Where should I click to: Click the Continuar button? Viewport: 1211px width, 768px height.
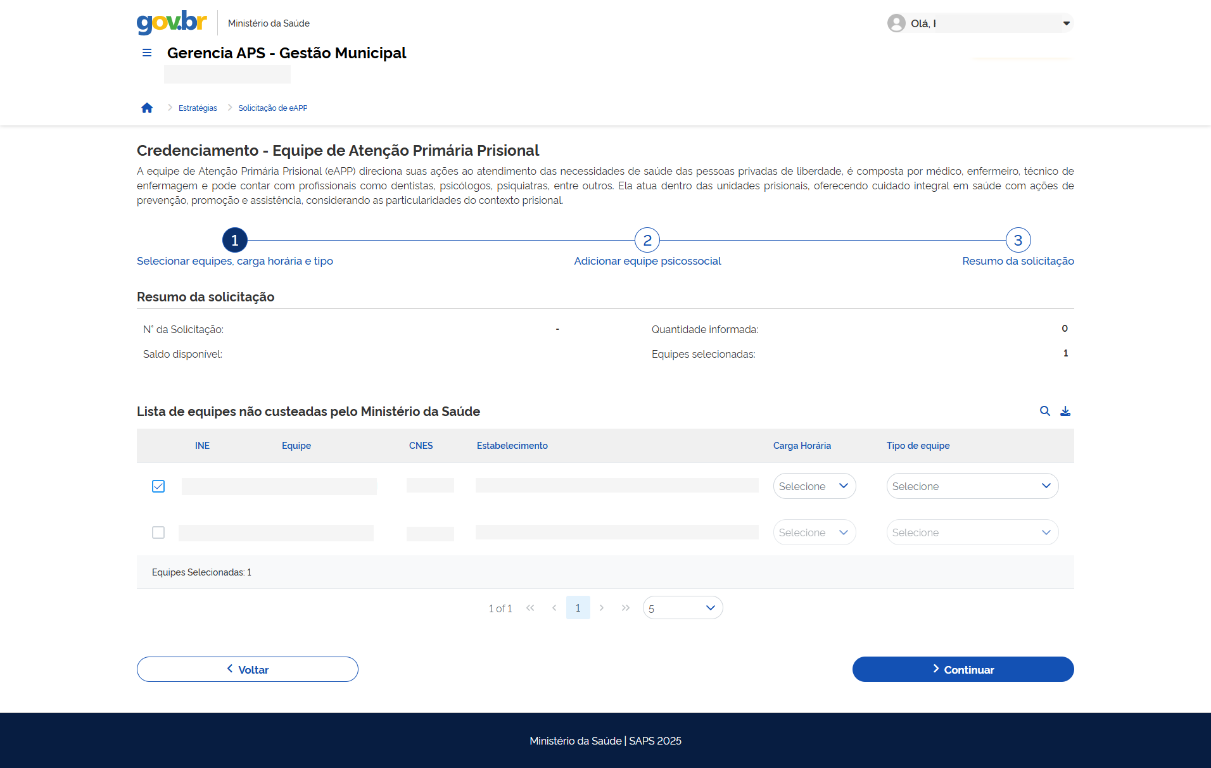point(963,669)
